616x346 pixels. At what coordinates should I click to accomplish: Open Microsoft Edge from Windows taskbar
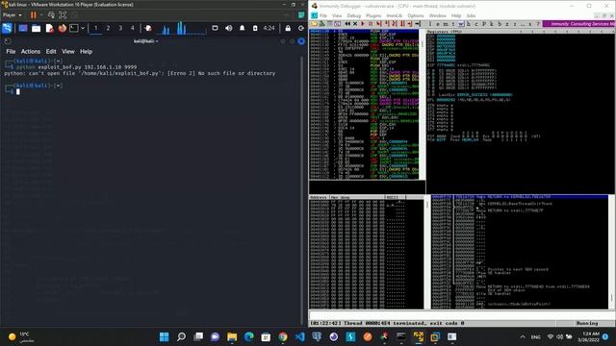coord(248,336)
